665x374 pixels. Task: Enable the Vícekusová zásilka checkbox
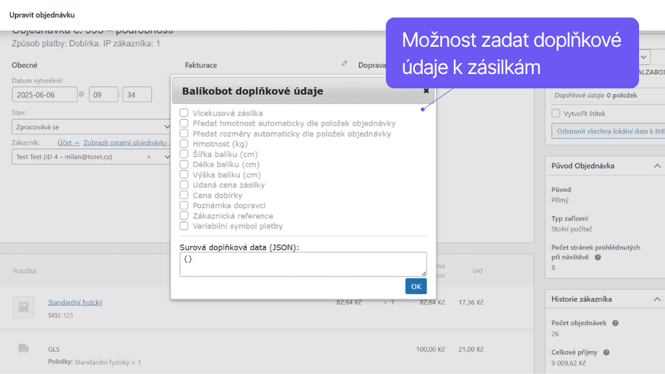tap(184, 113)
